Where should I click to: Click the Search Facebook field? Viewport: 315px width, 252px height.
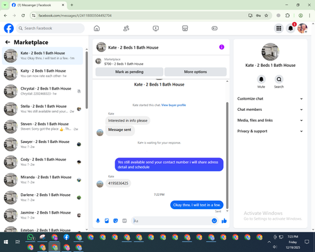coord(50,28)
